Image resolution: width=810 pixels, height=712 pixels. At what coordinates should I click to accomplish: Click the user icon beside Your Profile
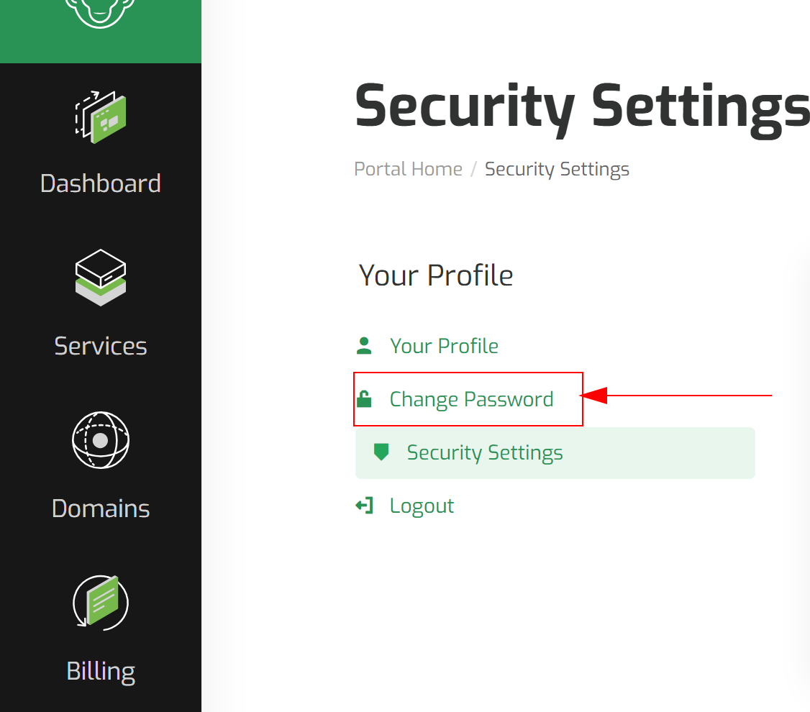click(x=364, y=346)
